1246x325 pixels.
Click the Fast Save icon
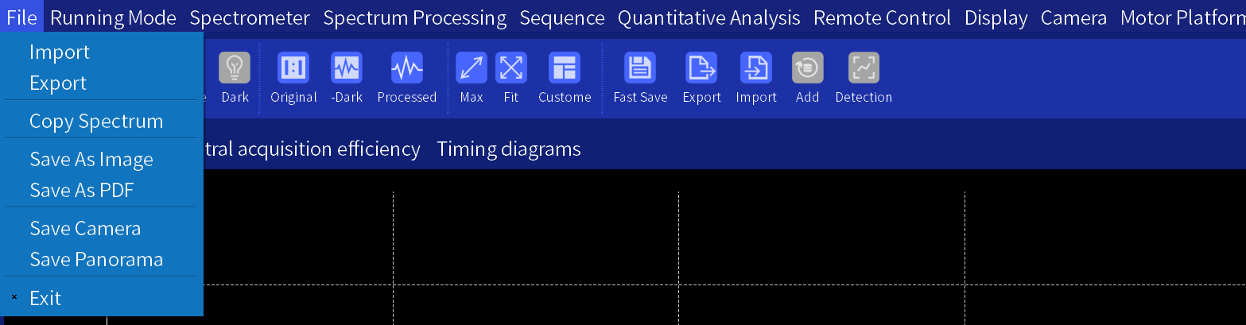click(640, 68)
